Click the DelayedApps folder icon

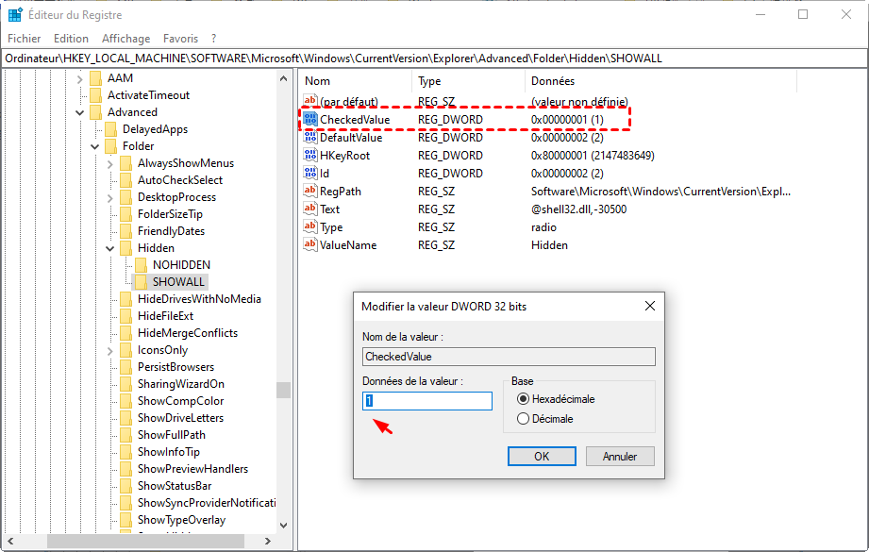point(110,129)
